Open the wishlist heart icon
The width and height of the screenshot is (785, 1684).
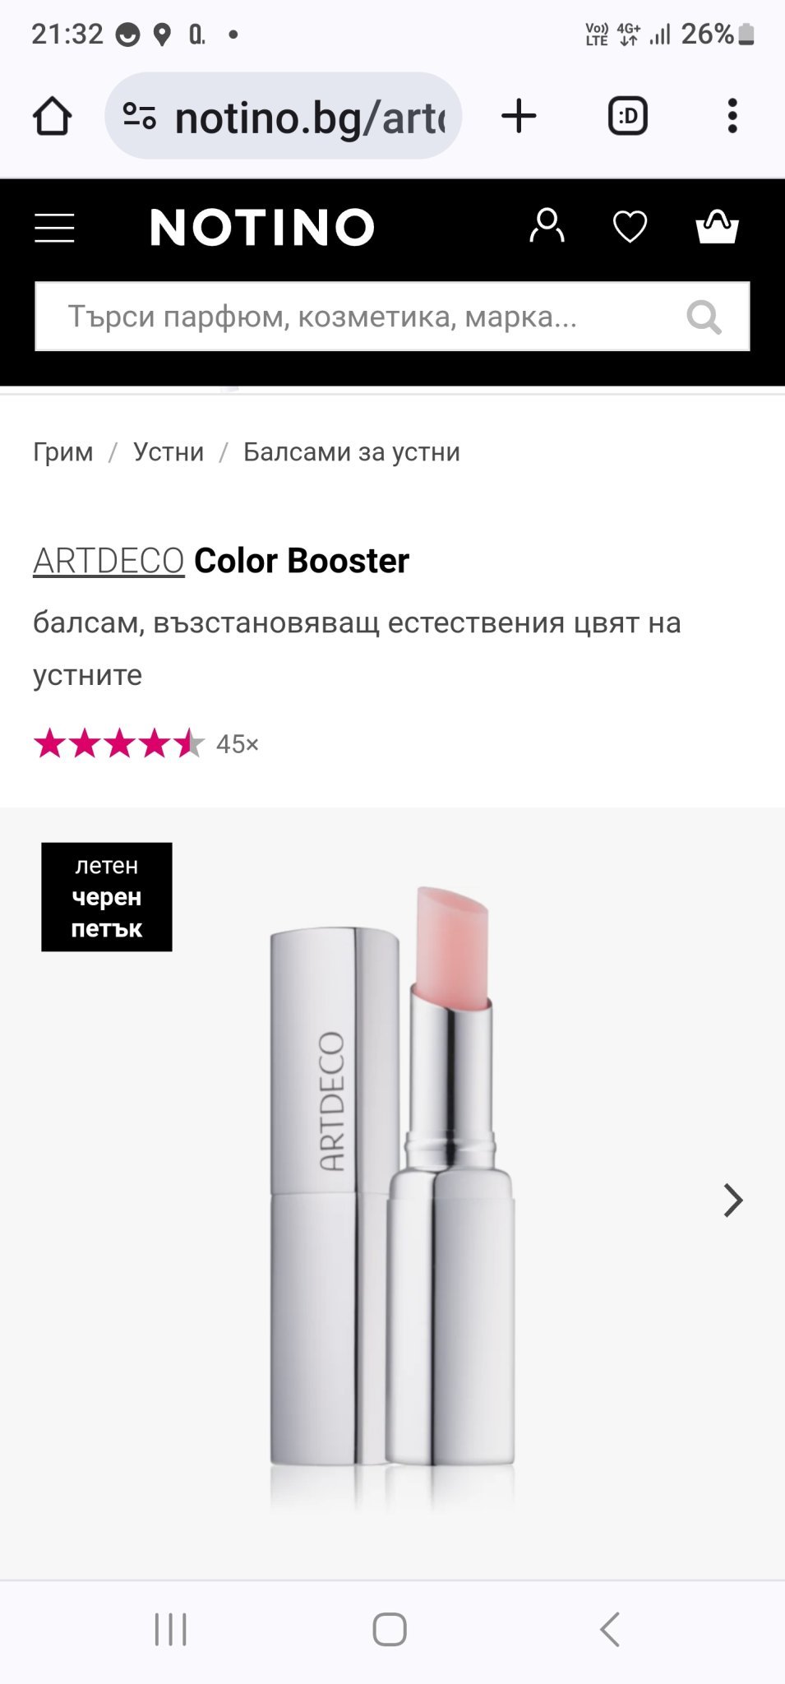click(630, 227)
